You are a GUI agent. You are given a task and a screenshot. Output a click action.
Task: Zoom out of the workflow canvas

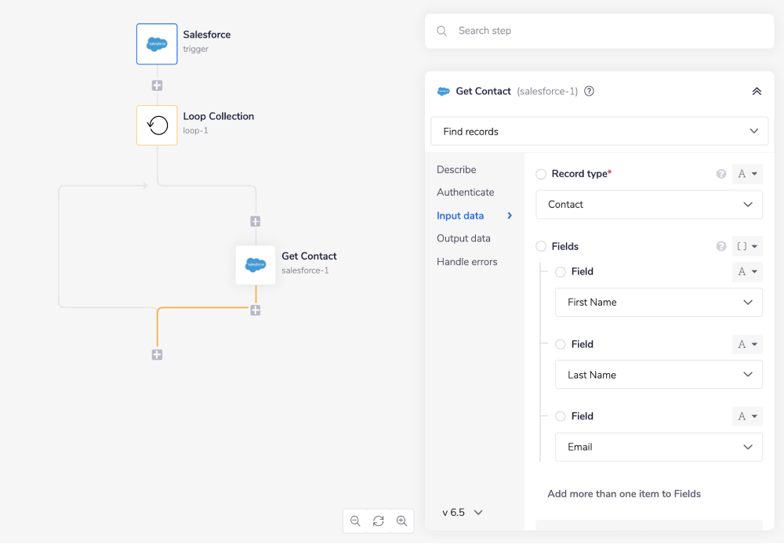coord(355,520)
